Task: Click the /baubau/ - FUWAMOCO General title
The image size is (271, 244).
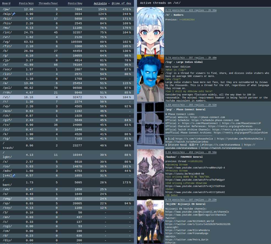Action: tap(184, 157)
